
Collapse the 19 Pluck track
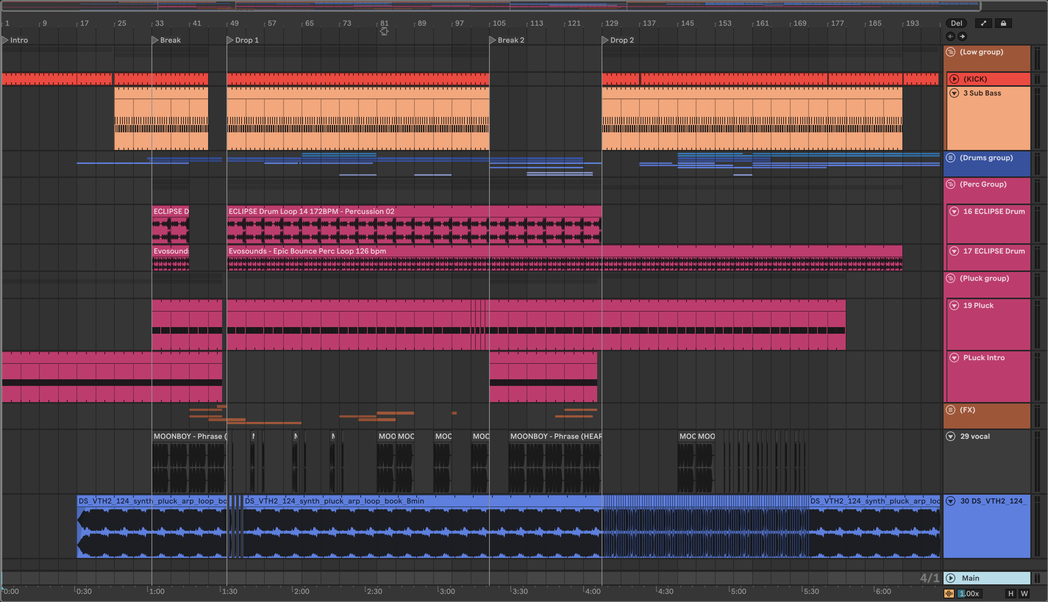point(954,305)
